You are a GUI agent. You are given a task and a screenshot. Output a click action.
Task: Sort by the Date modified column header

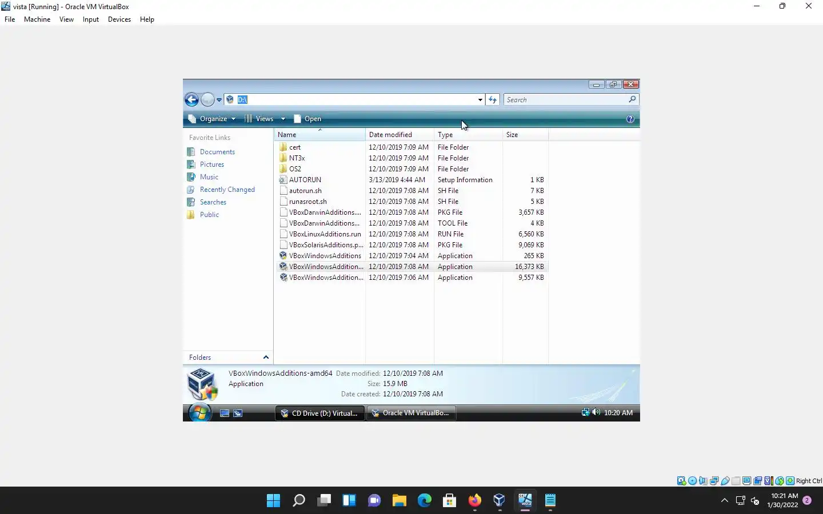pyautogui.click(x=399, y=135)
